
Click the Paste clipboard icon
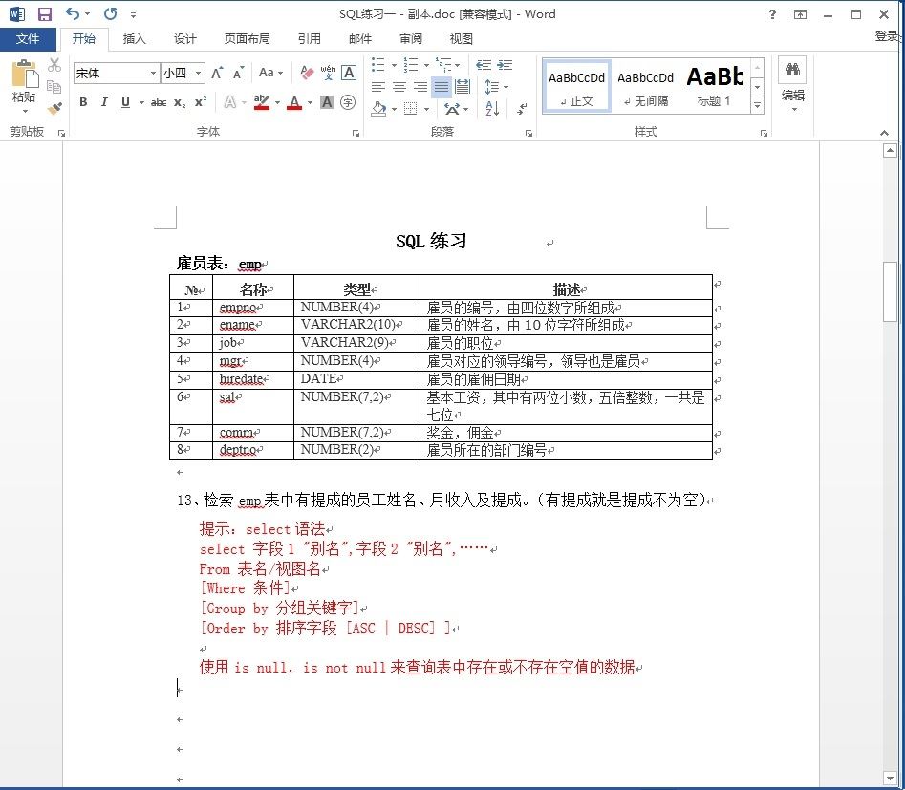pos(24,74)
